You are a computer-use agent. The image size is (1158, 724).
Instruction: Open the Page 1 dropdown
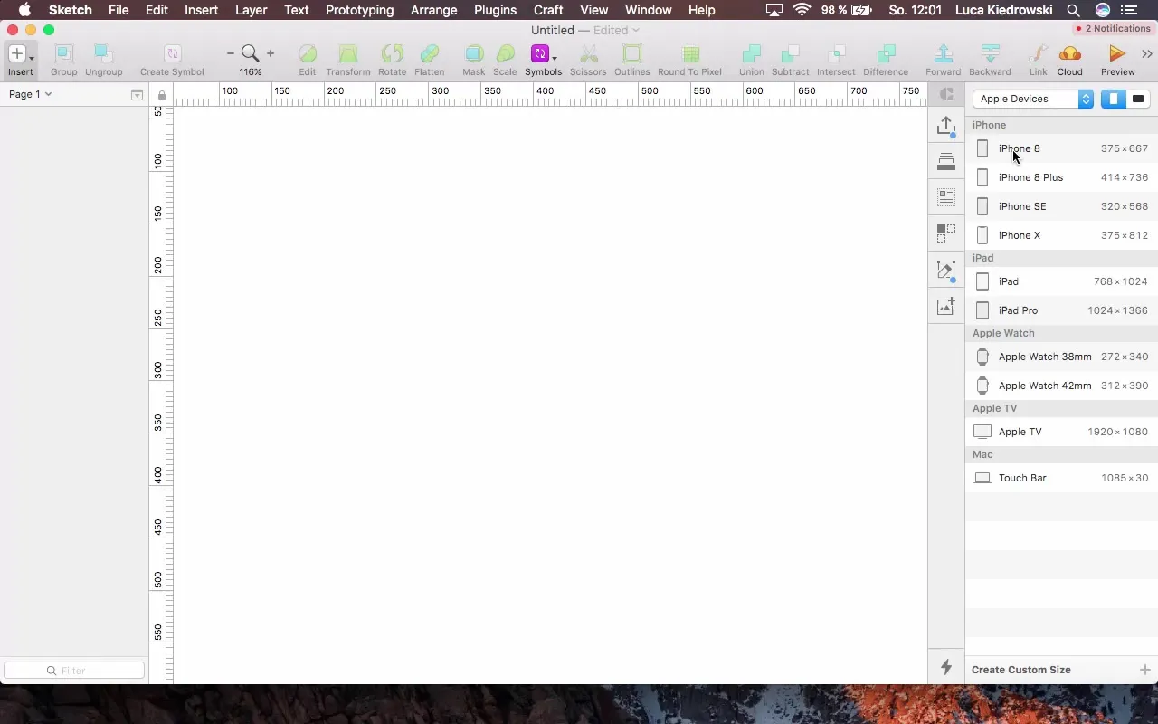click(x=30, y=94)
